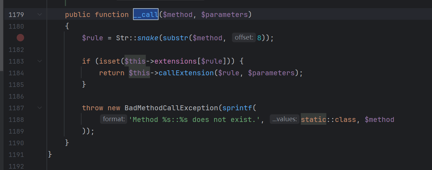Remove the breakpoint on line 1181

click(x=20, y=38)
